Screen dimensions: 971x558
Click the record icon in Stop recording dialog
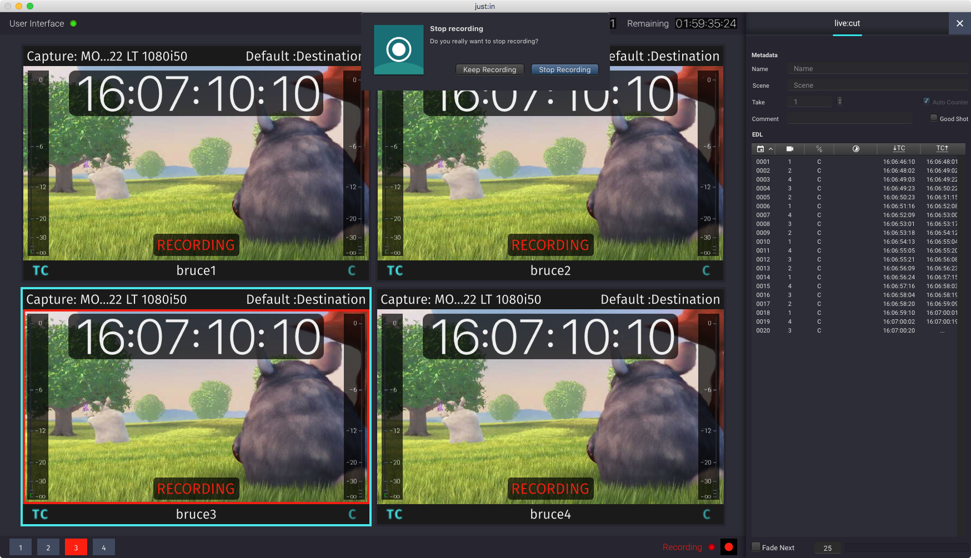[399, 49]
